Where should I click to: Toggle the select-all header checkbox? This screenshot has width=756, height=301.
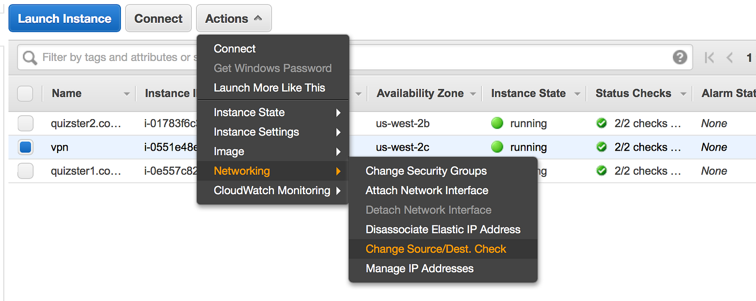point(25,94)
